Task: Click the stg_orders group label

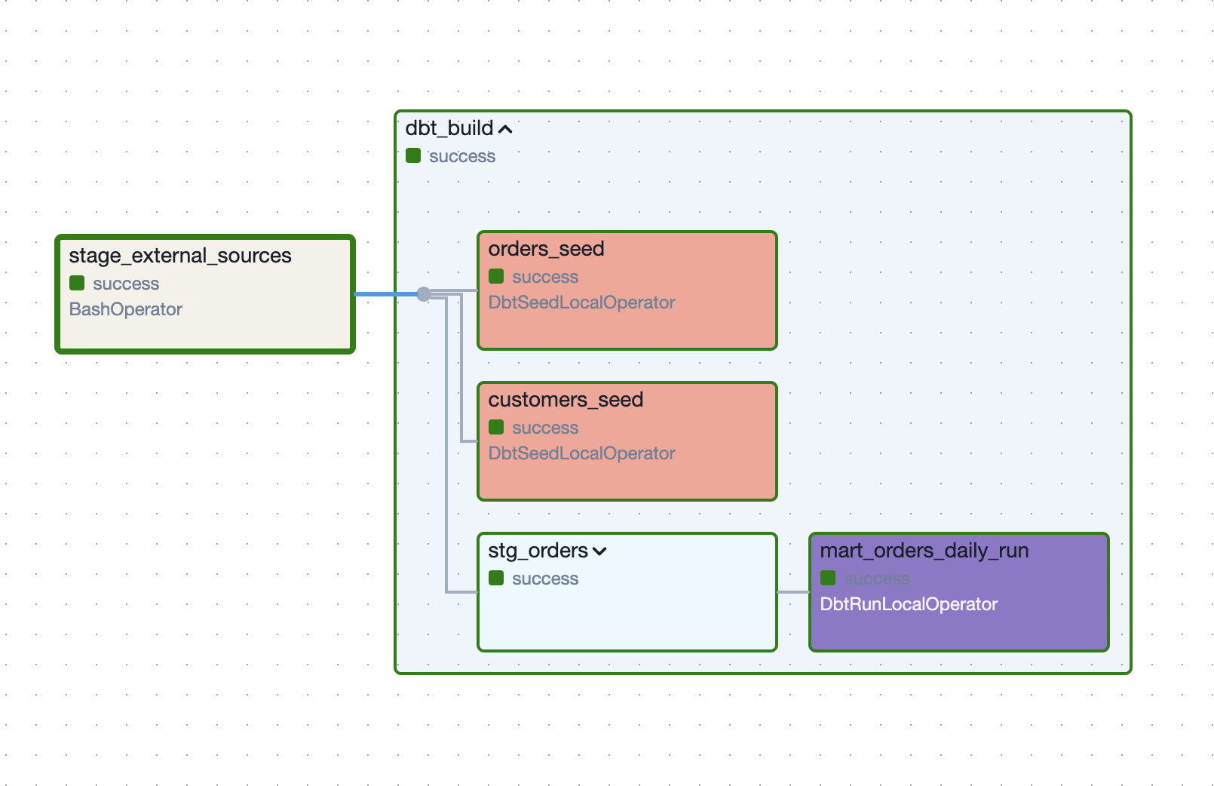Action: 538,551
